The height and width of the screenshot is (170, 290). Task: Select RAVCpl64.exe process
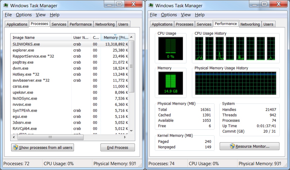[69, 129]
